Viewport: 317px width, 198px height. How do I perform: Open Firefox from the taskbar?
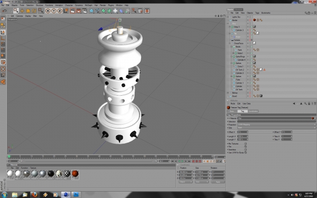34,194
